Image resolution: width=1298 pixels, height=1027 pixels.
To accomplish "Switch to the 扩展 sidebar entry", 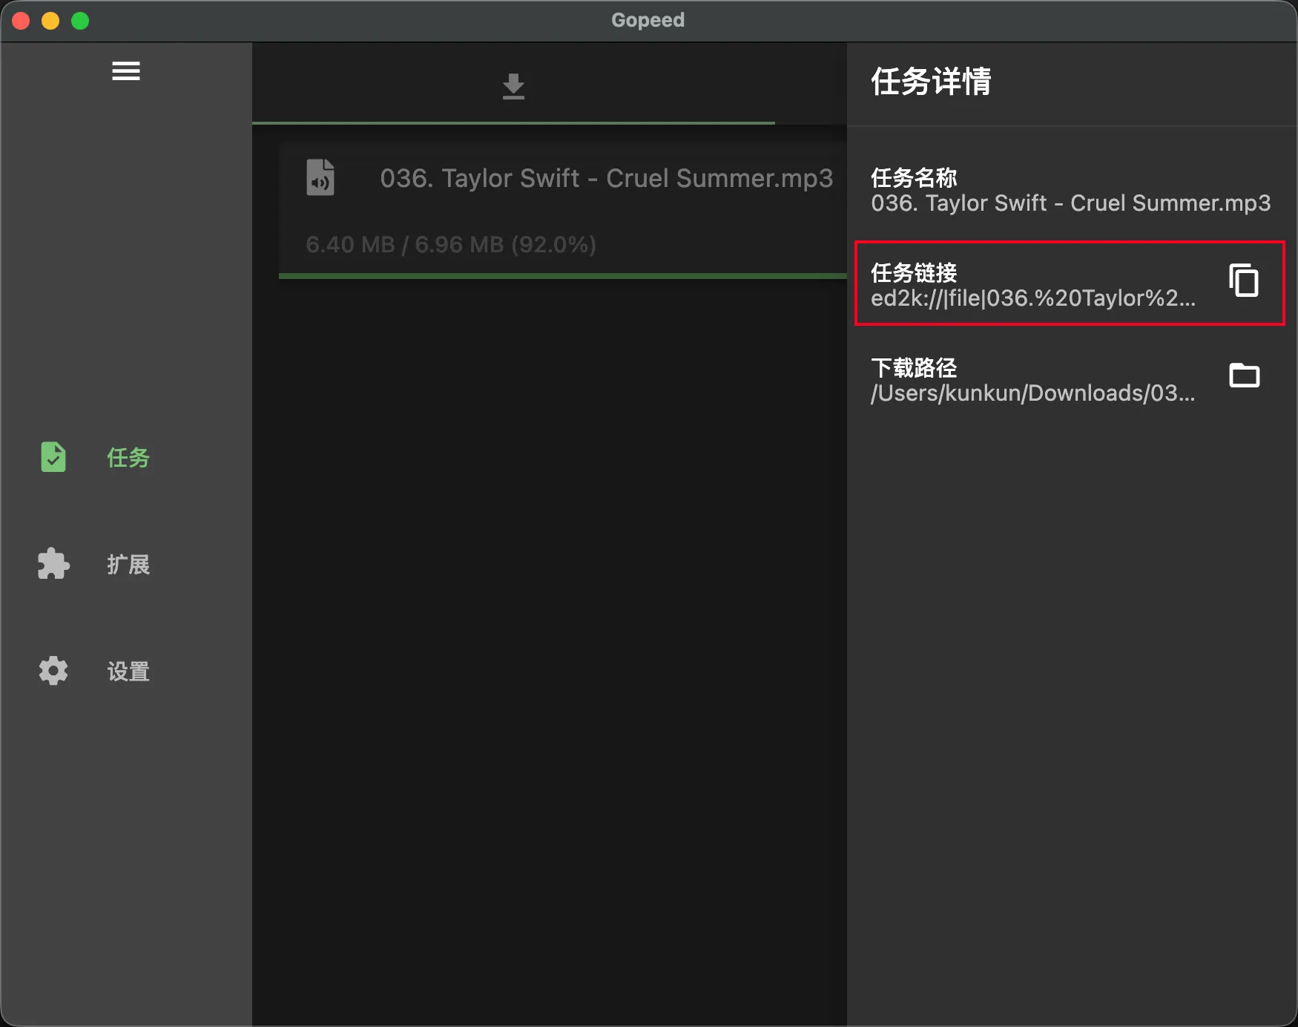I will tap(127, 565).
